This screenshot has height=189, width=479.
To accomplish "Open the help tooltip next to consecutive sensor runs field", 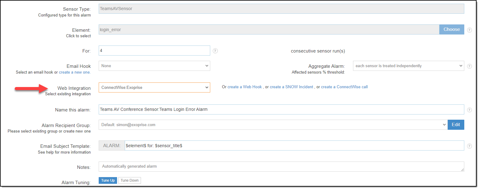I will pos(215,51).
